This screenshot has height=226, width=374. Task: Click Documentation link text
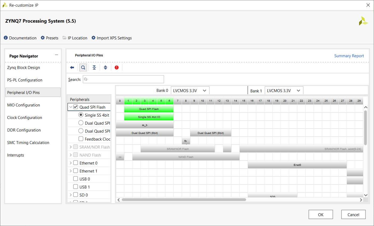click(23, 38)
